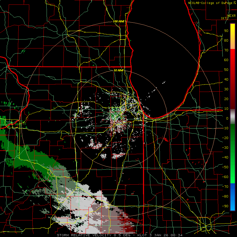Image resolution: width=237 pixels, height=237 pixels.
Task: Click the 20 value on the velocity scale
Action: [226, 99]
